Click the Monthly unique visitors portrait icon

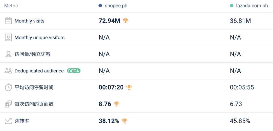pos(8,38)
